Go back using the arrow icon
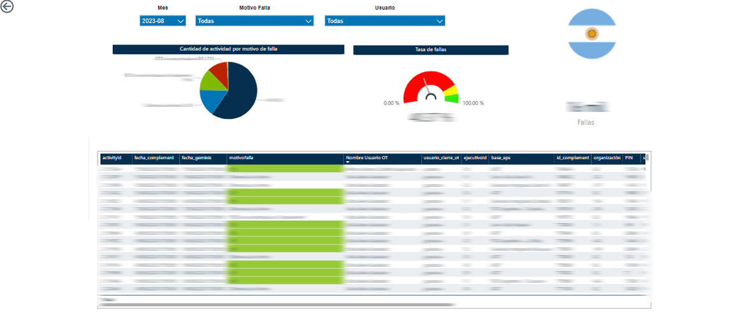 point(7,7)
